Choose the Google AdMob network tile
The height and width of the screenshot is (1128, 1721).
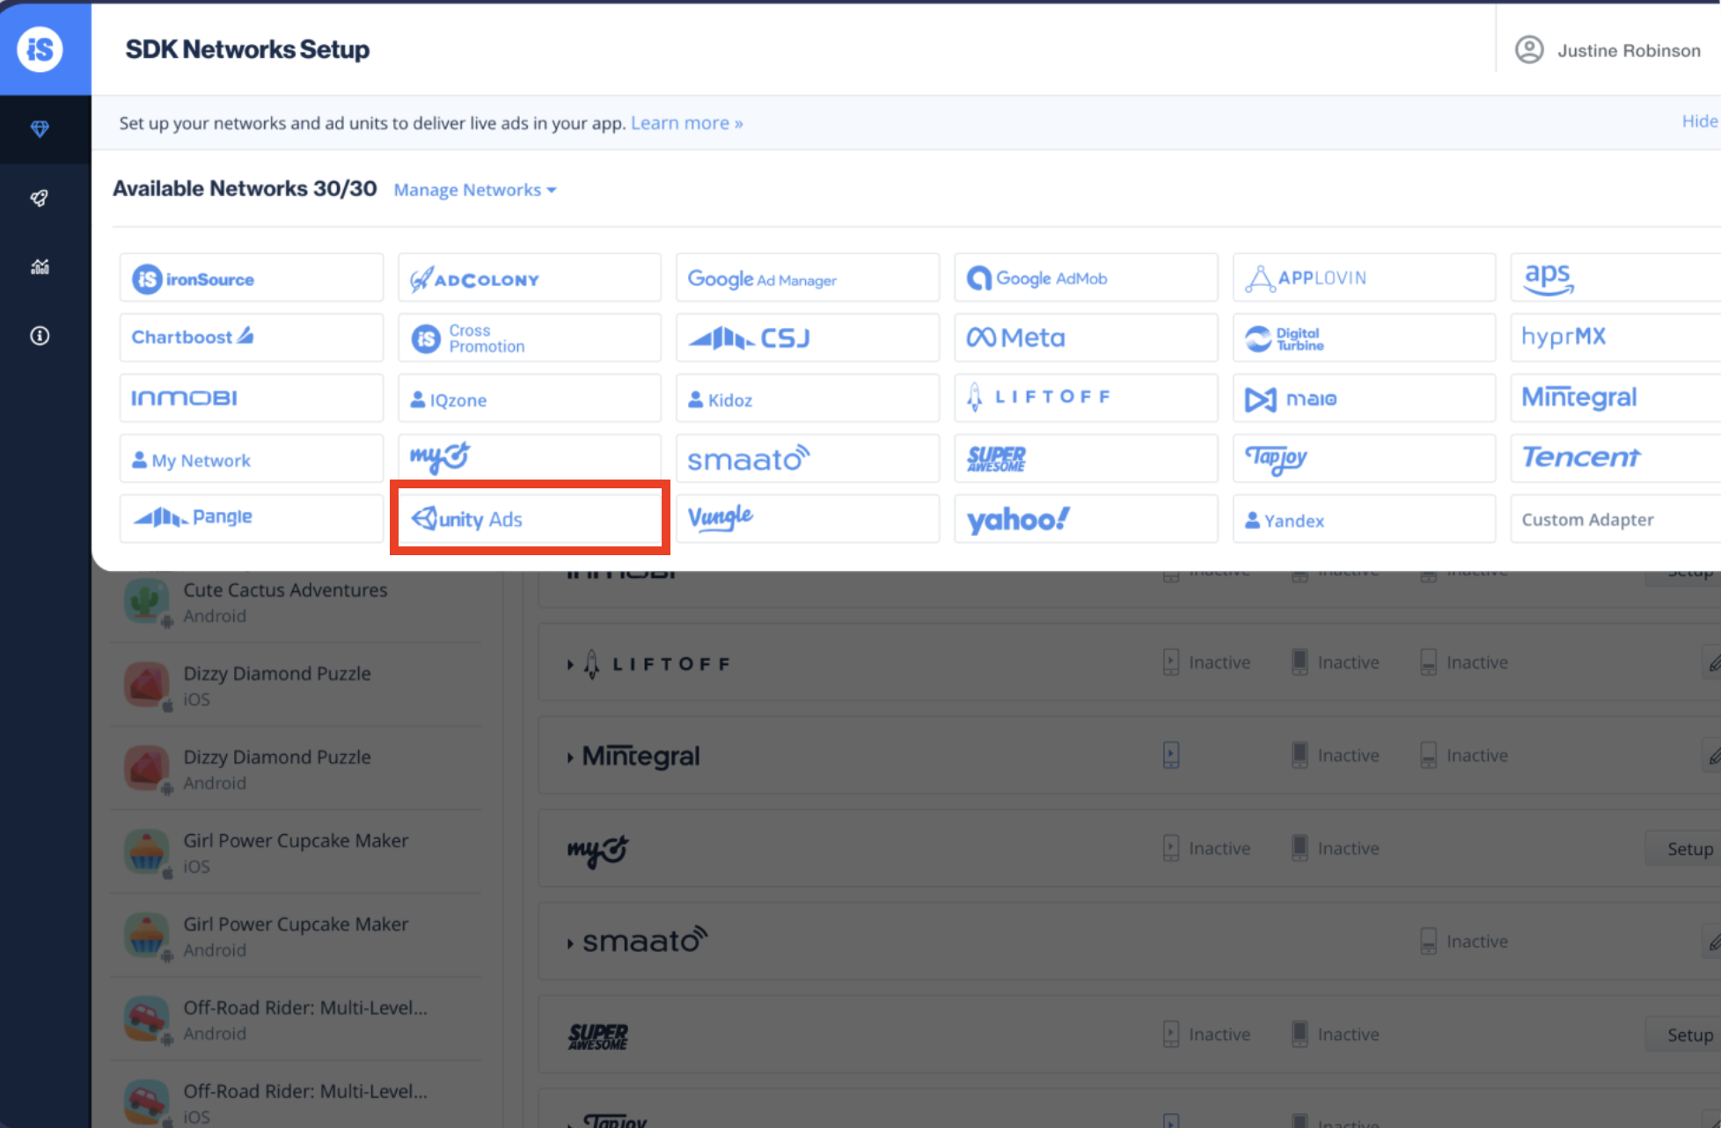click(x=1085, y=278)
